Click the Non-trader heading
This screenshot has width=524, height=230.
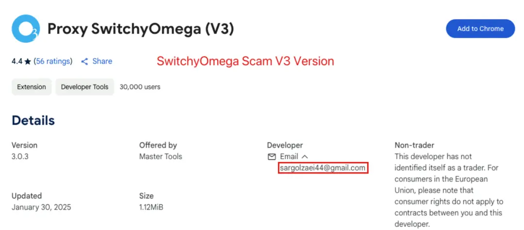[x=414, y=145]
